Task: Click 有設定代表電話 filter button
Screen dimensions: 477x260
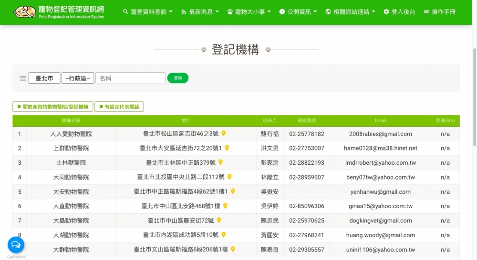Action: 119,107
